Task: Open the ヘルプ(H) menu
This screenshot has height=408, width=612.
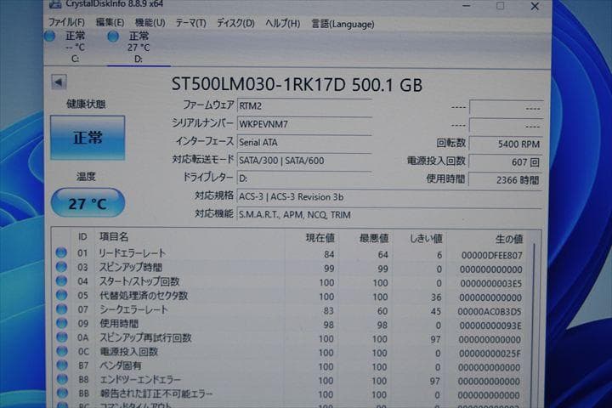Action: pyautogui.click(x=283, y=24)
